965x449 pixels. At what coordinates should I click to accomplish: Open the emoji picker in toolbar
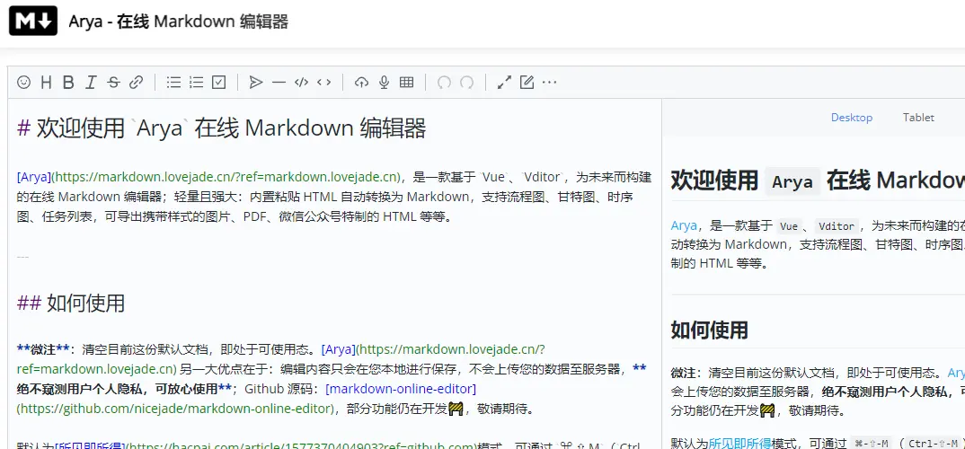[23, 83]
